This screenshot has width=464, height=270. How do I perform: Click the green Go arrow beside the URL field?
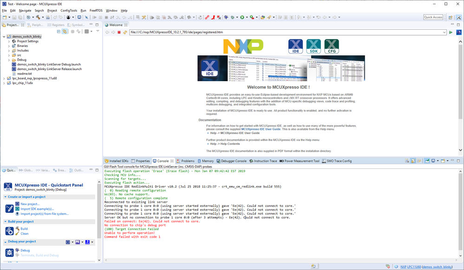click(451, 32)
